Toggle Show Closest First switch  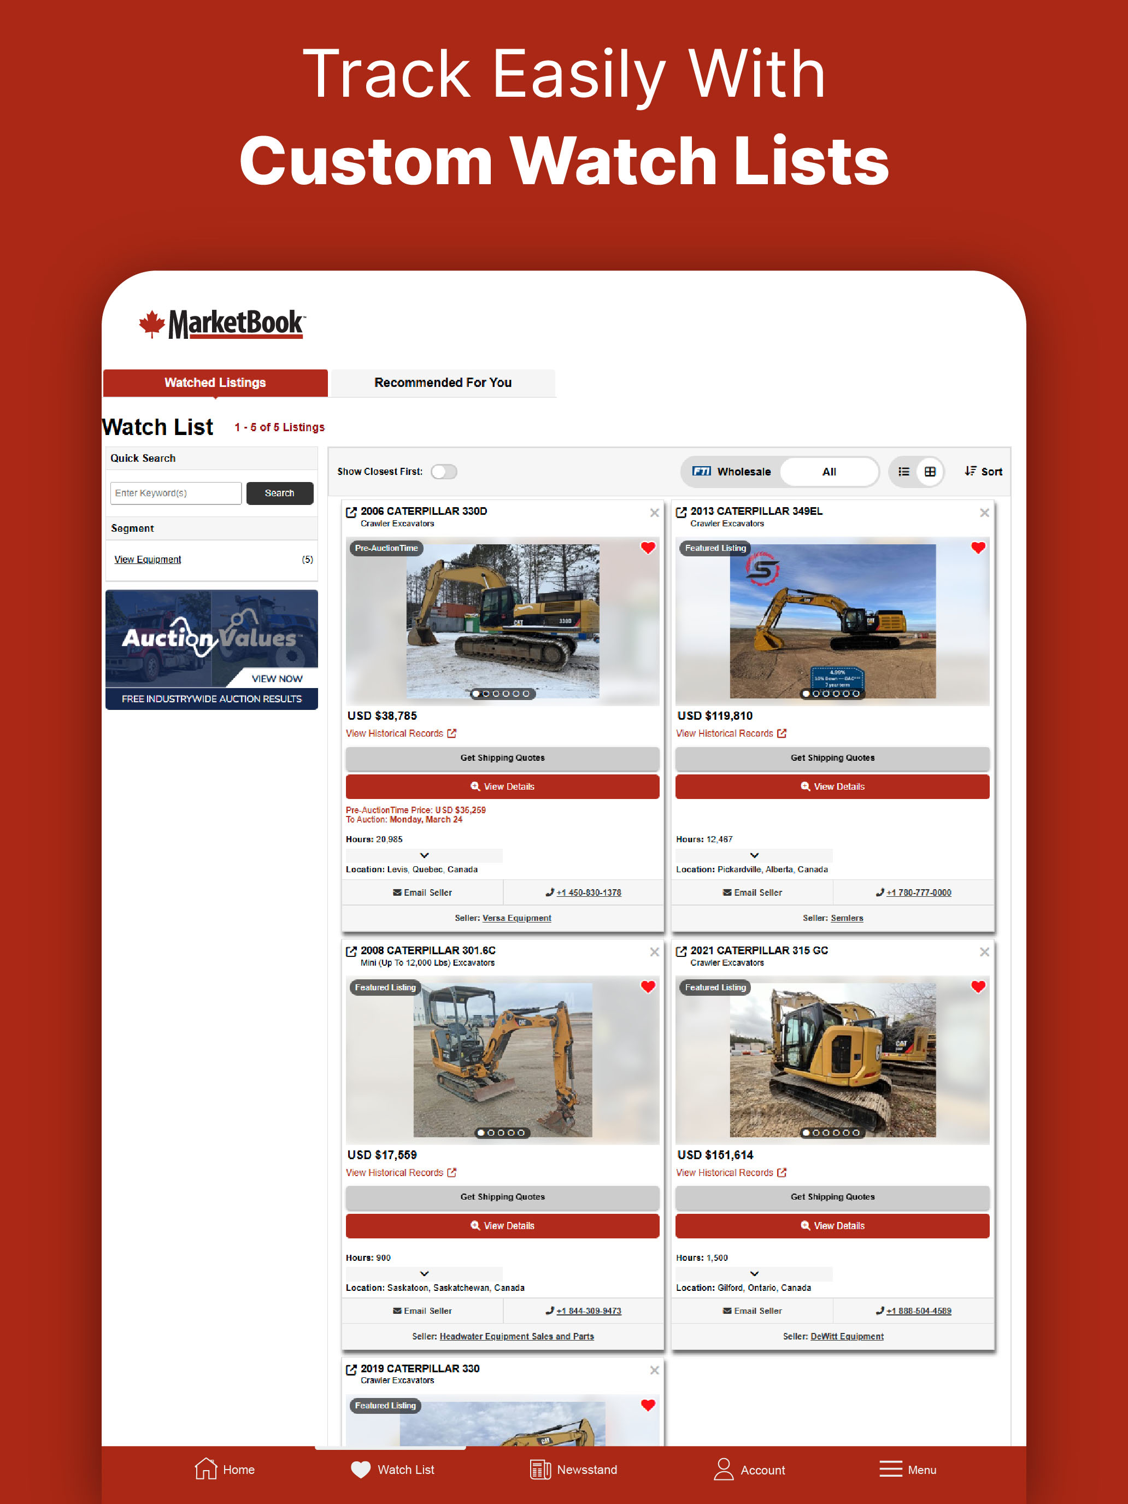tap(444, 471)
